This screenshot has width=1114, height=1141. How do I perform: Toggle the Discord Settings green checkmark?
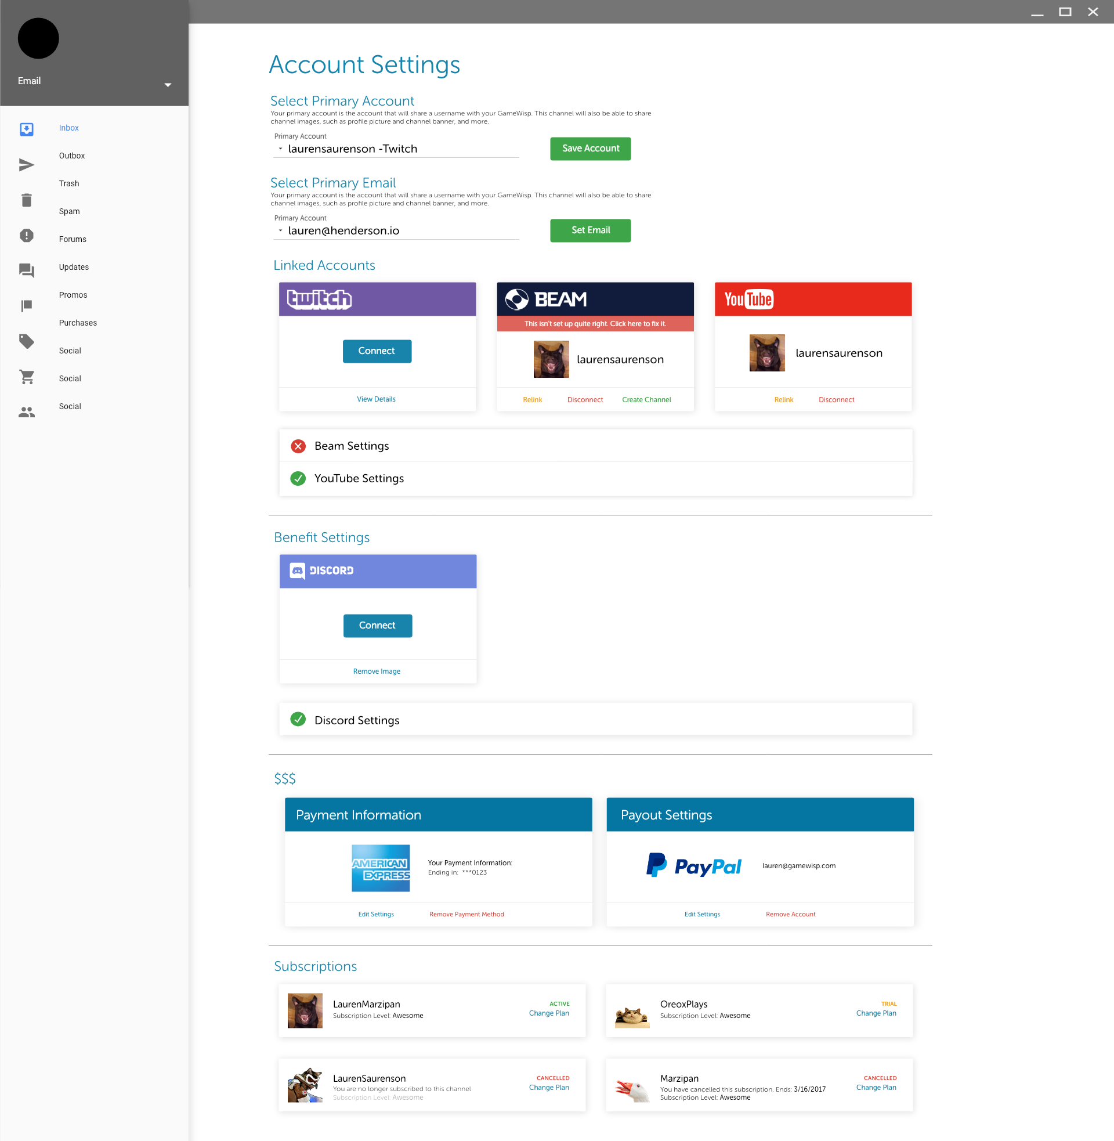(298, 720)
